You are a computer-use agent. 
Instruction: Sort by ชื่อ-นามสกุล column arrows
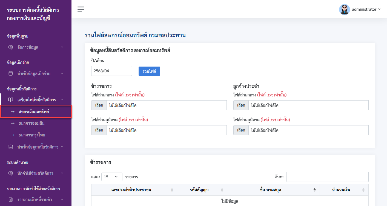pos(315,190)
